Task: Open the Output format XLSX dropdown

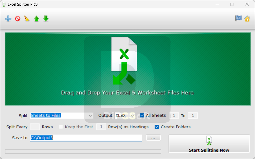Action: click(x=125, y=116)
